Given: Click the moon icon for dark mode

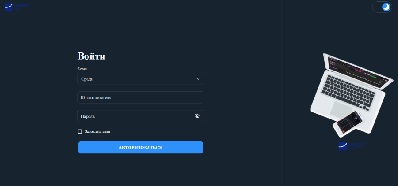Looking at the screenshot, I should click(x=386, y=7).
